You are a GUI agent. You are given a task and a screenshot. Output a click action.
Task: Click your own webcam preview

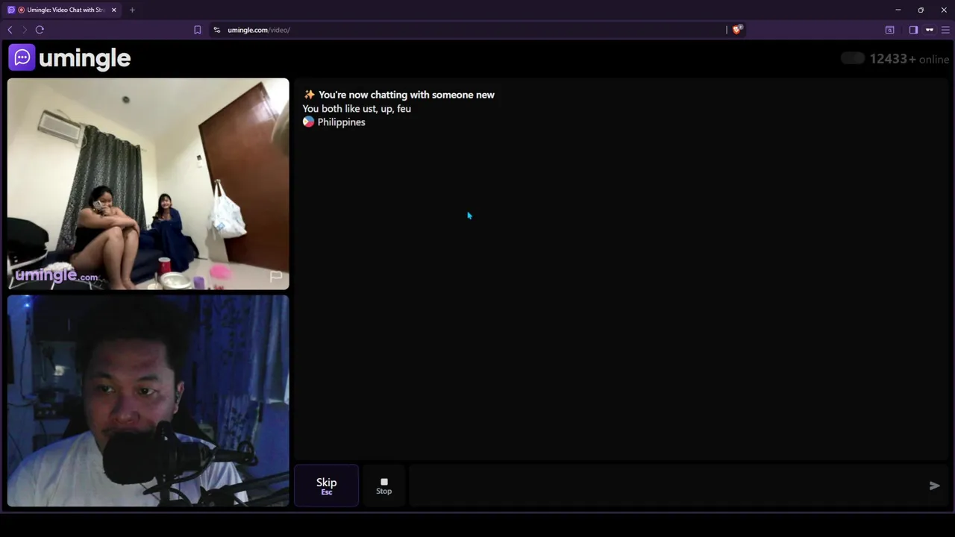tap(148, 401)
